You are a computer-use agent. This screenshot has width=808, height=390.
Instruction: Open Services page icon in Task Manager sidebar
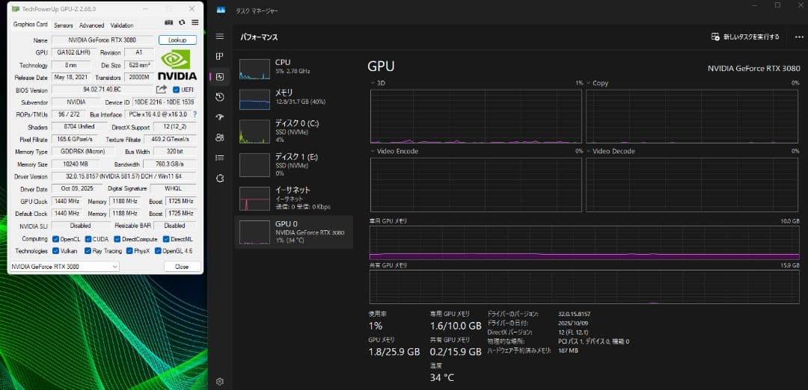(x=220, y=178)
